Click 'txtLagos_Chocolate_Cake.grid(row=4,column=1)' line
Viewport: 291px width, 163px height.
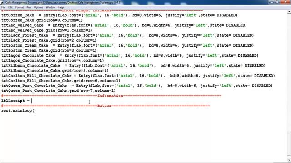tap(53, 61)
